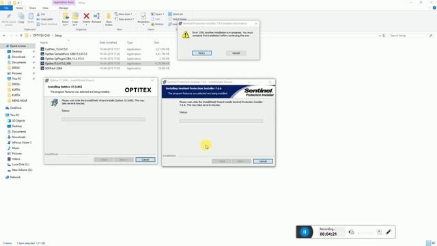
Task: Click OPTITEX CAD in the address path
Action: pos(41,36)
